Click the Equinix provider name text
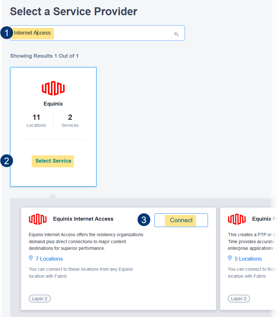 coord(53,104)
